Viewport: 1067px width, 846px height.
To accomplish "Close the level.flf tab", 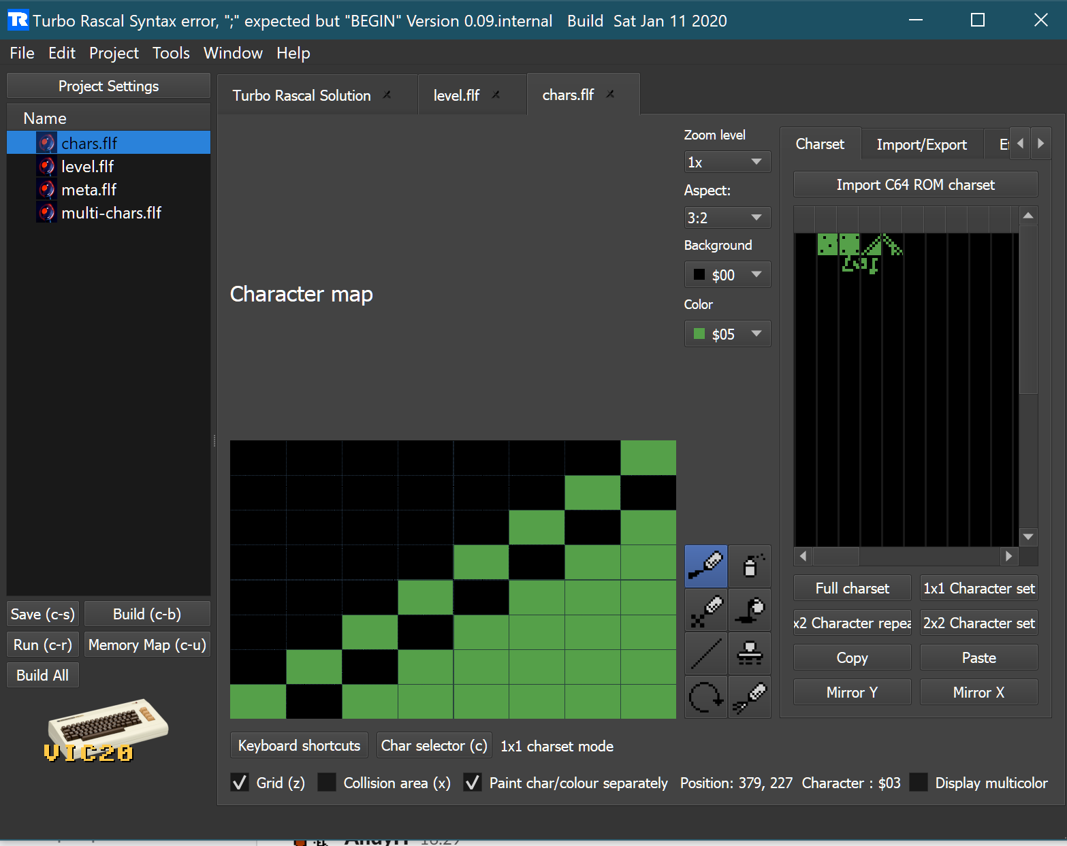I will coord(496,95).
